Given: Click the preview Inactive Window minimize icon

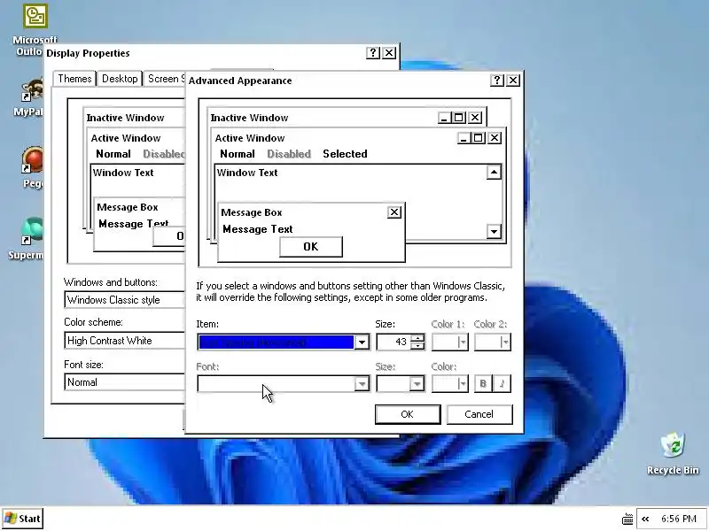Looking at the screenshot, I should 444,118.
